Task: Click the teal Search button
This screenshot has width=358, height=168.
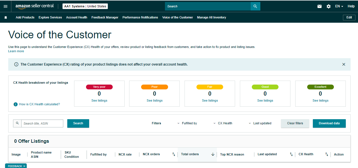Action: point(78,123)
